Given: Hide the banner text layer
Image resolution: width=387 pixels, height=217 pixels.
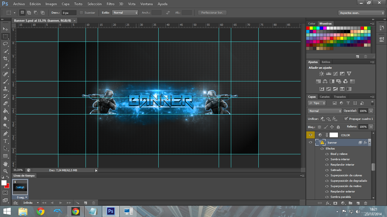Looking at the screenshot, I should pyautogui.click(x=311, y=142).
